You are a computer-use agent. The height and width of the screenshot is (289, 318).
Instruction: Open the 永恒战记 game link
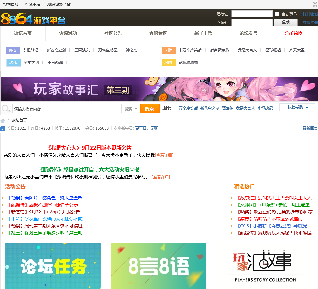30,50
